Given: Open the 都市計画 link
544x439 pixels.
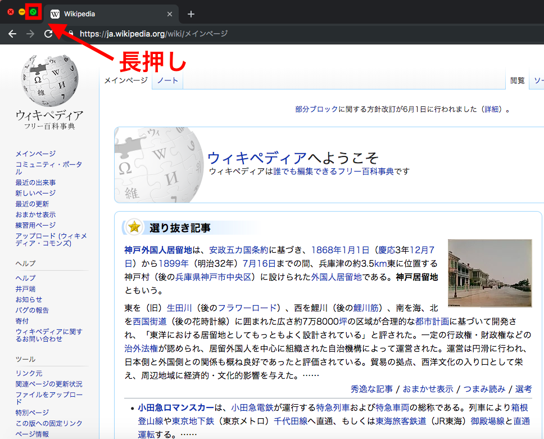Looking at the screenshot, I should pos(432,321).
